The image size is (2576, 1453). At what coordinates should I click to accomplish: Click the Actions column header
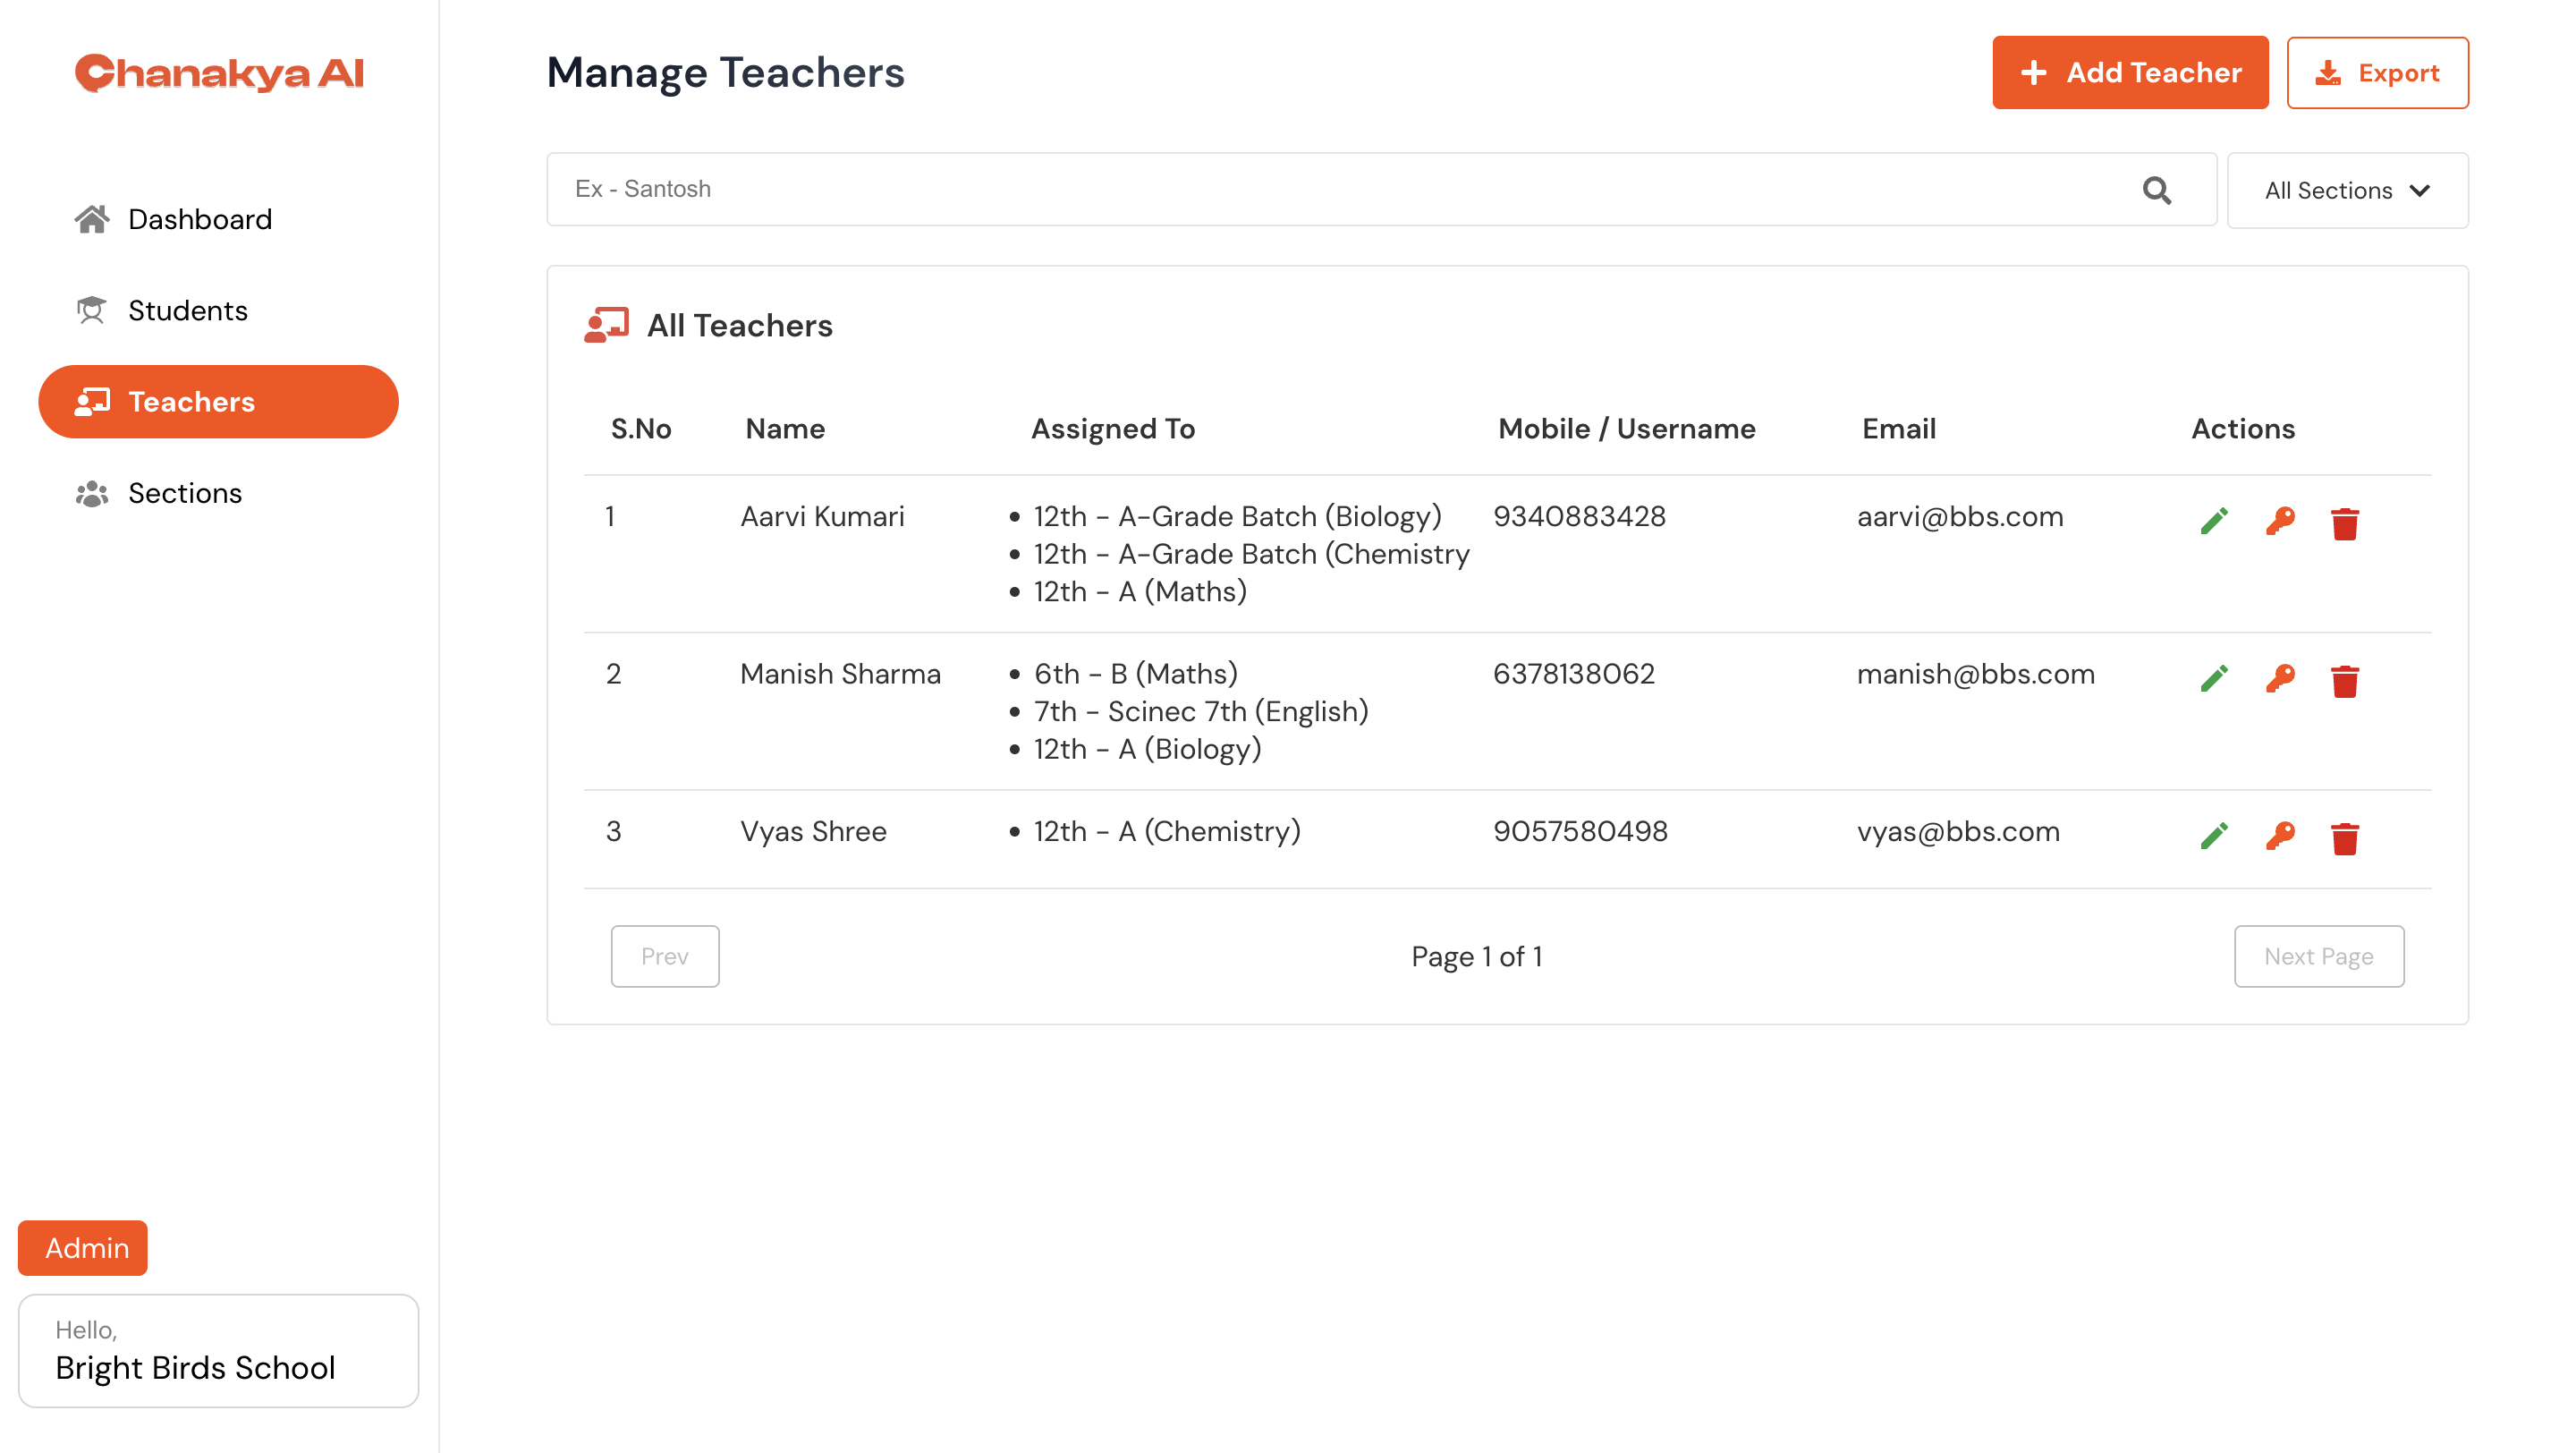pyautogui.click(x=2243, y=429)
